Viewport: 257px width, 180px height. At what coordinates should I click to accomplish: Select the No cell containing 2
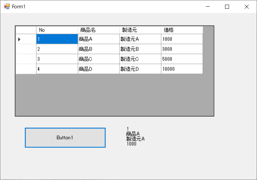pyautogui.click(x=57, y=49)
